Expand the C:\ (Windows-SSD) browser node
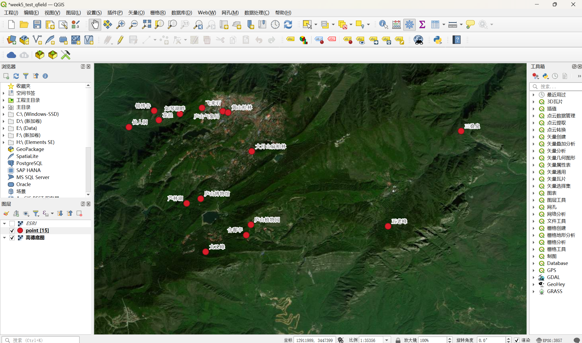The width and height of the screenshot is (582, 343). [x=4, y=114]
